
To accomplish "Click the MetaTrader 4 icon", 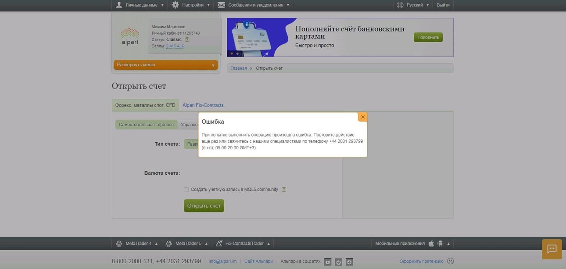I will click(119, 244).
